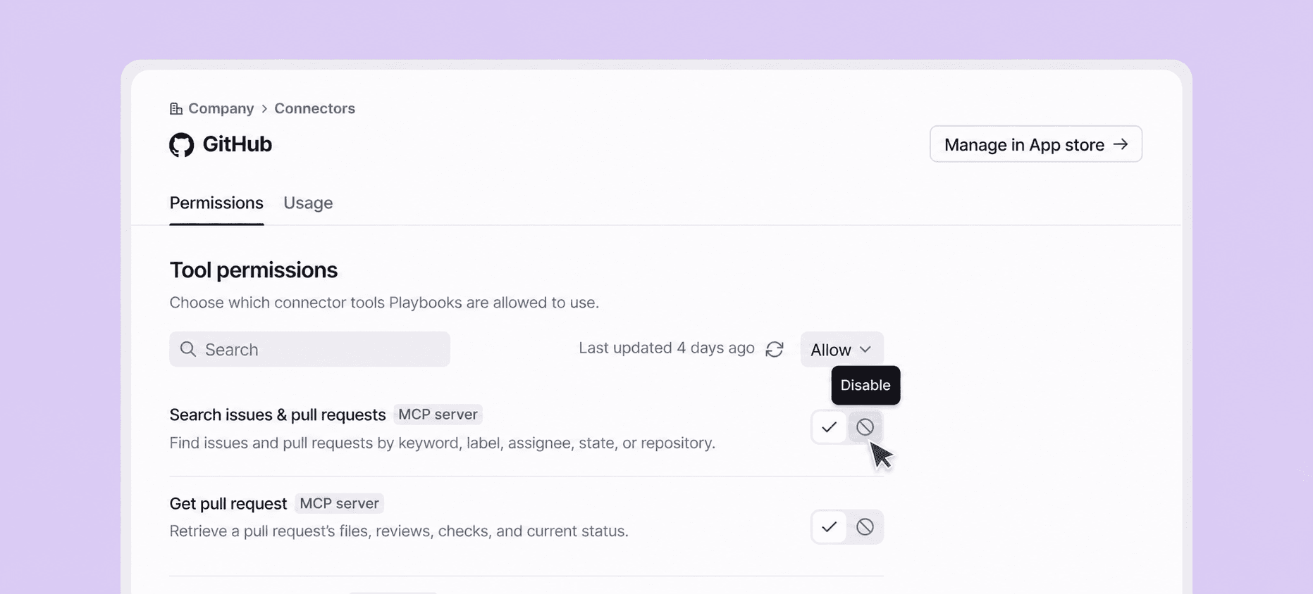Click the 'GitHub' connector title text

pyautogui.click(x=238, y=144)
